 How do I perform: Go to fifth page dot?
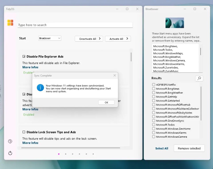click(x=86, y=154)
